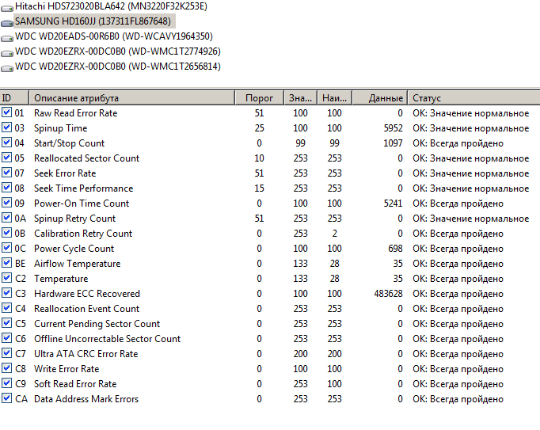Viewport: 540px width, 430px height.
Task: Toggle checkbox for 09 Power-On Time Count
Action: click(x=6, y=203)
